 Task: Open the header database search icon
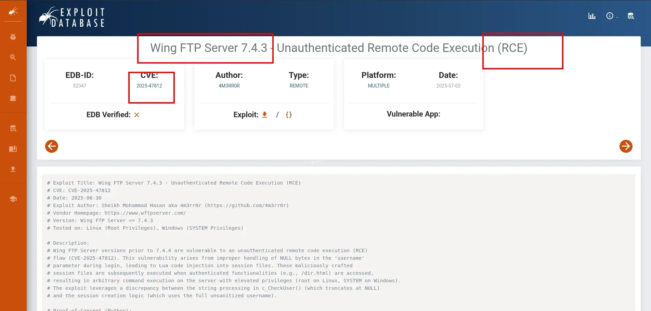pos(631,16)
